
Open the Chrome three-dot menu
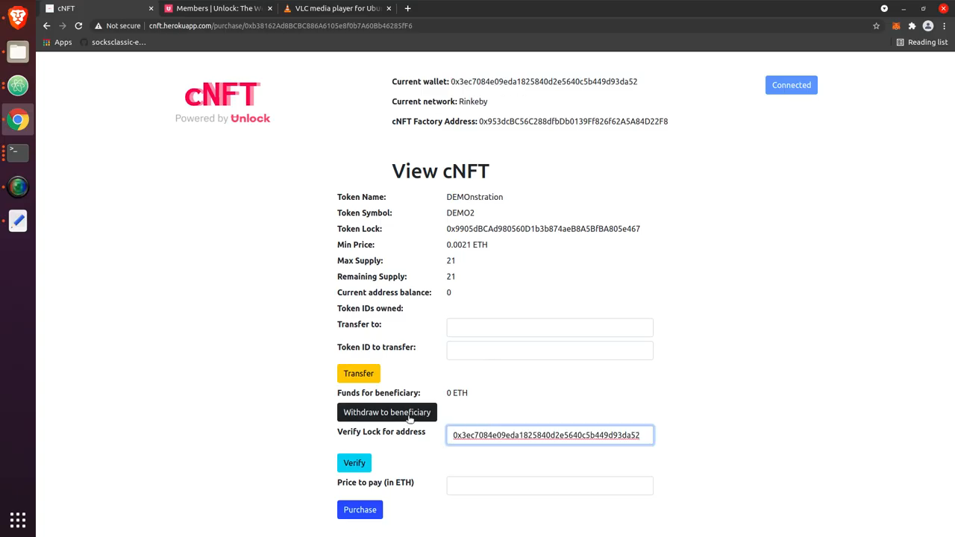coord(944,25)
